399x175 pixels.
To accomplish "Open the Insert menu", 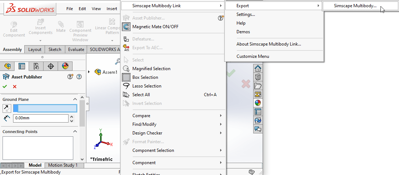I will (112, 9).
